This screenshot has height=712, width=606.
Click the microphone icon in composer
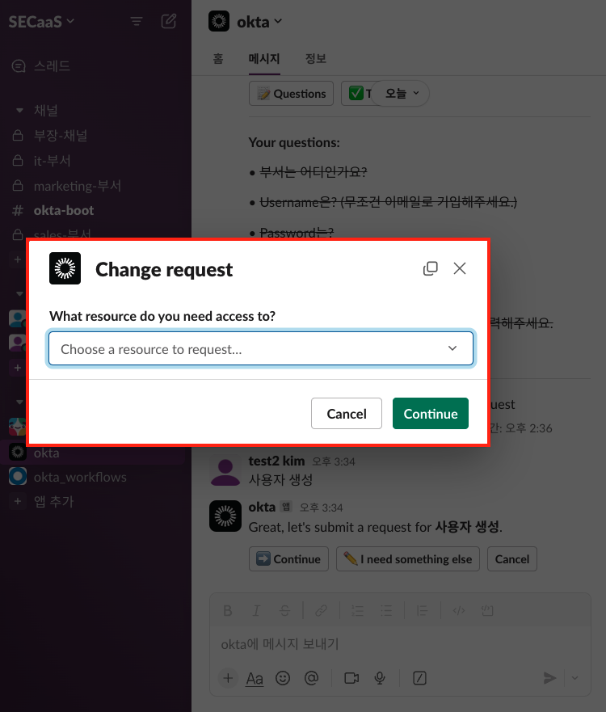point(380,678)
